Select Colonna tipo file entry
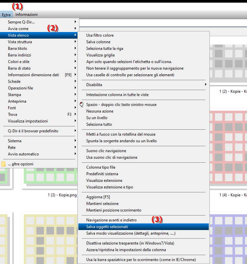Screen dimensions: 247x264 coord(144,167)
